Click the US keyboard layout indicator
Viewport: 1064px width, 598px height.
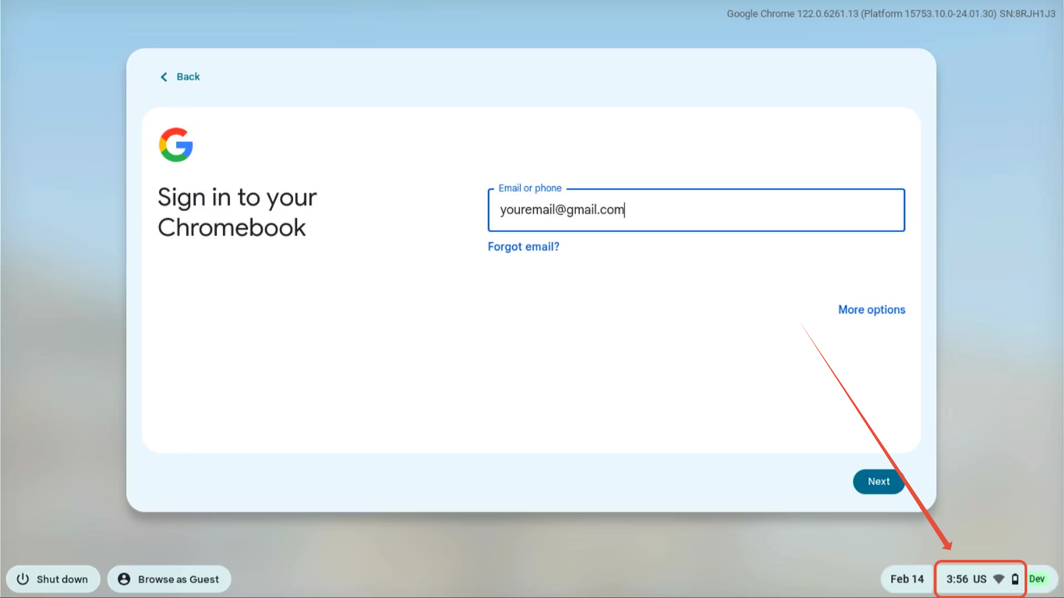(980, 579)
